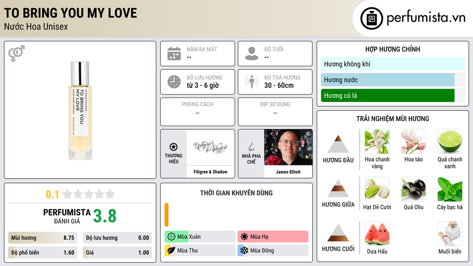Select the Quả Oliu note image

(413, 189)
